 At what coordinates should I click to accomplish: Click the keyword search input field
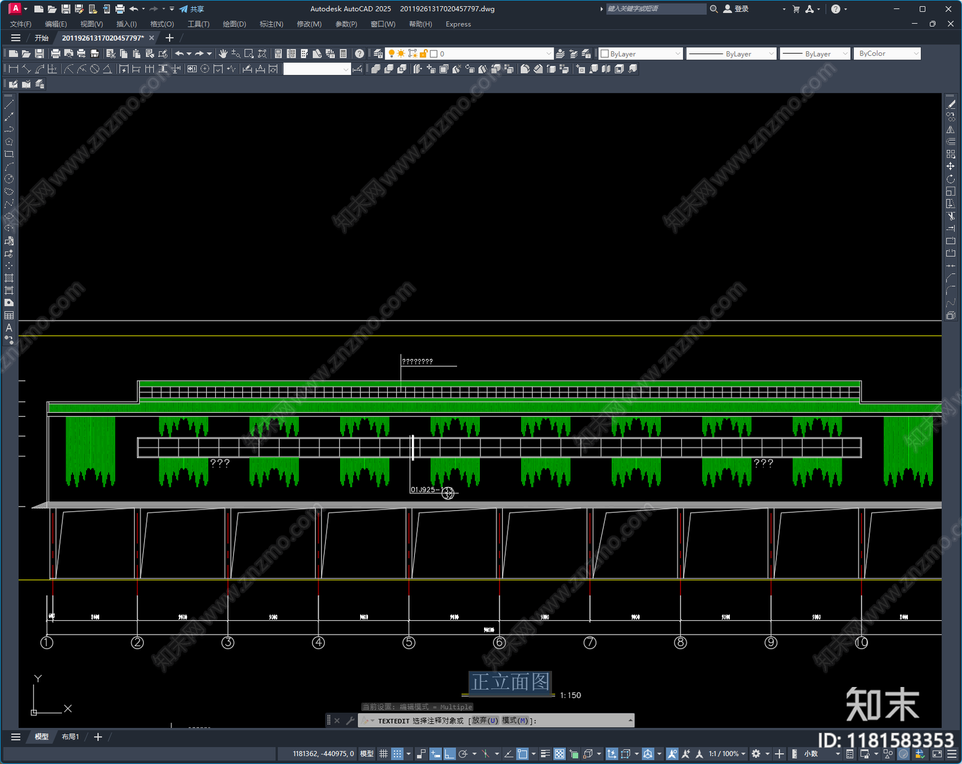(x=656, y=9)
